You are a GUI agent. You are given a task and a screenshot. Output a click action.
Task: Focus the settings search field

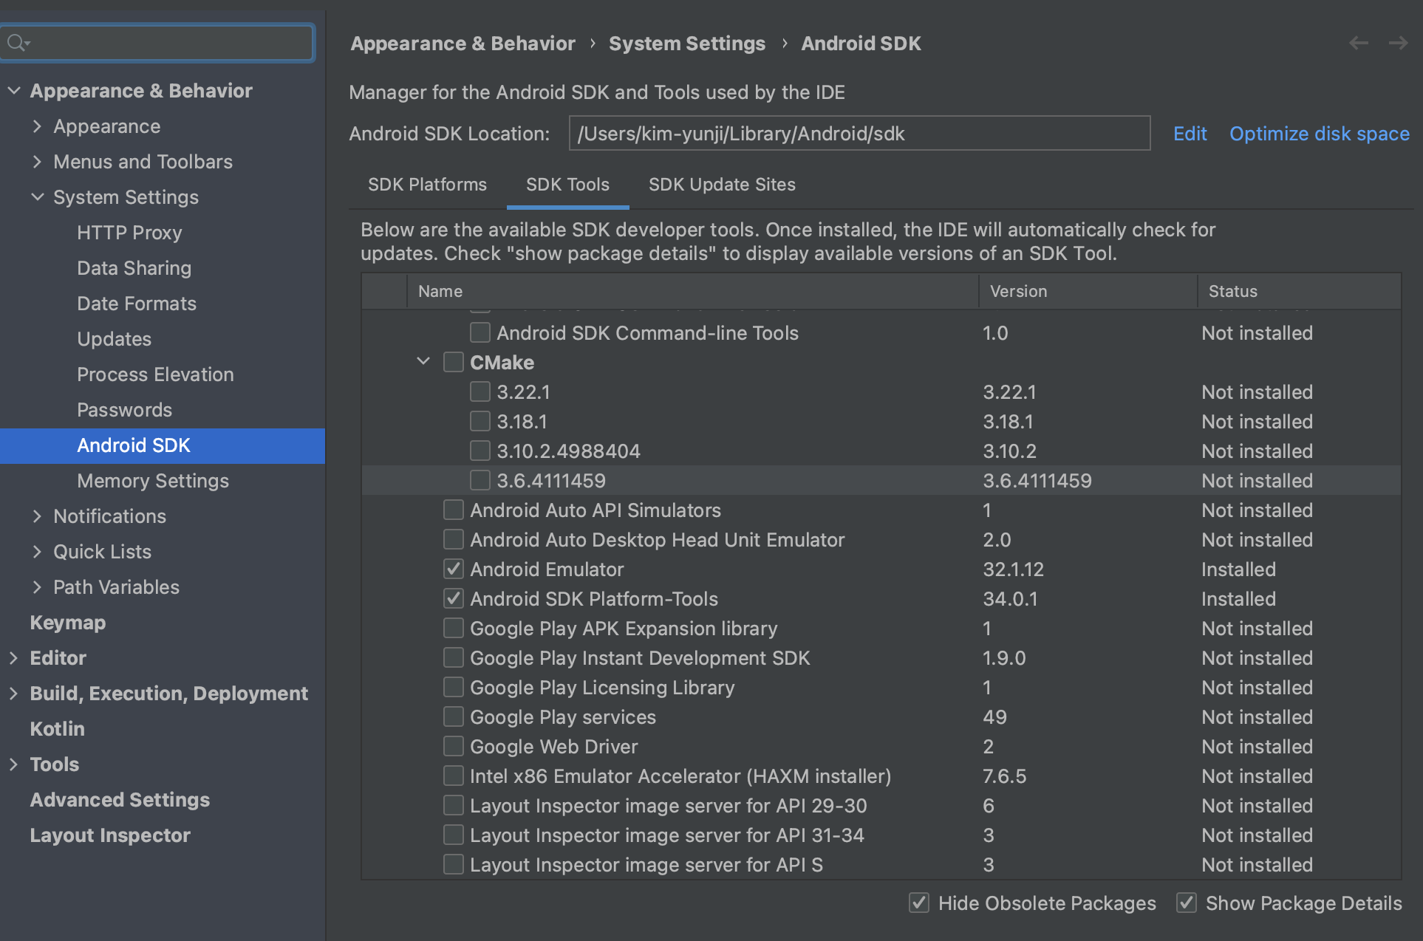coord(158,43)
